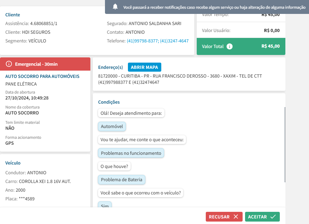Click opening date 27/10/2024, 10:49:28

tap(27, 98)
